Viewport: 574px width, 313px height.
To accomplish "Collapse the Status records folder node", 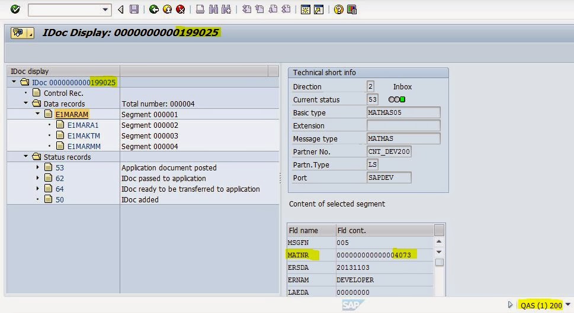I will [x=27, y=157].
